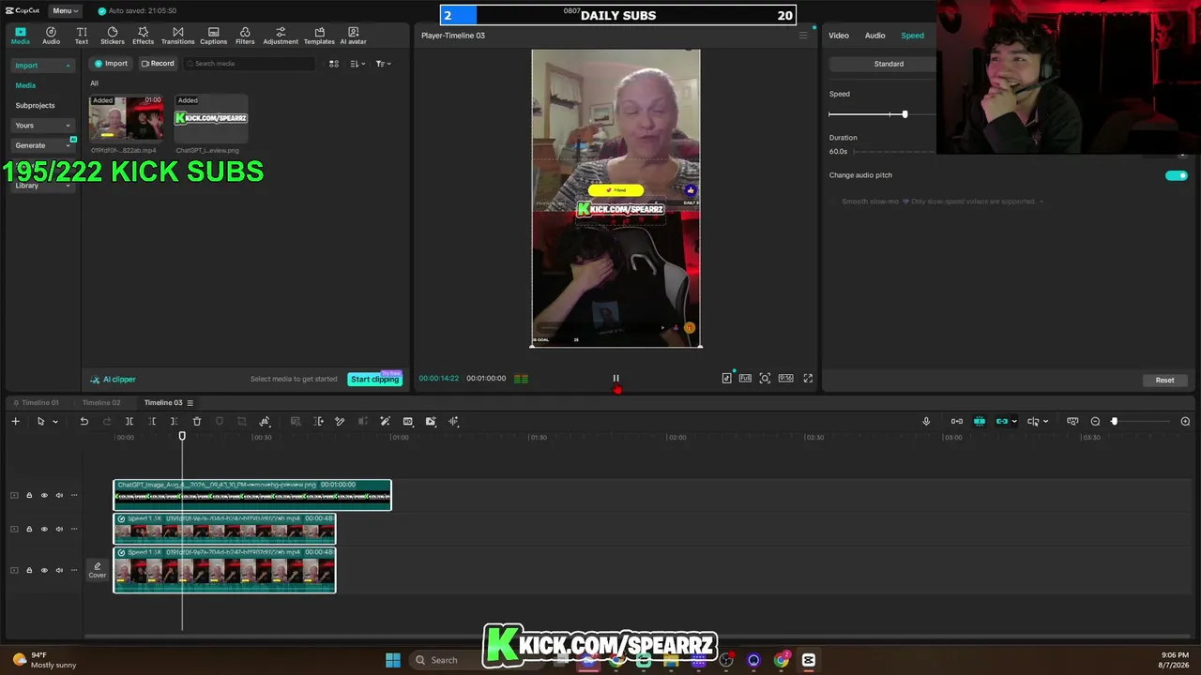The image size is (1201, 675).
Task: Open the Adjustment panel
Action: (x=281, y=36)
